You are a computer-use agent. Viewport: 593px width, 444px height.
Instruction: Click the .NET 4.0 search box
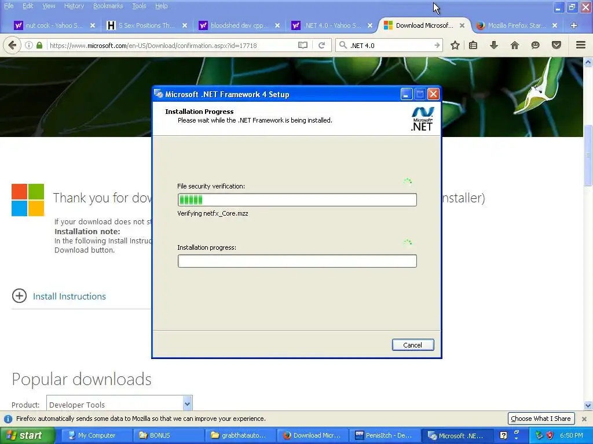pyautogui.click(x=390, y=45)
